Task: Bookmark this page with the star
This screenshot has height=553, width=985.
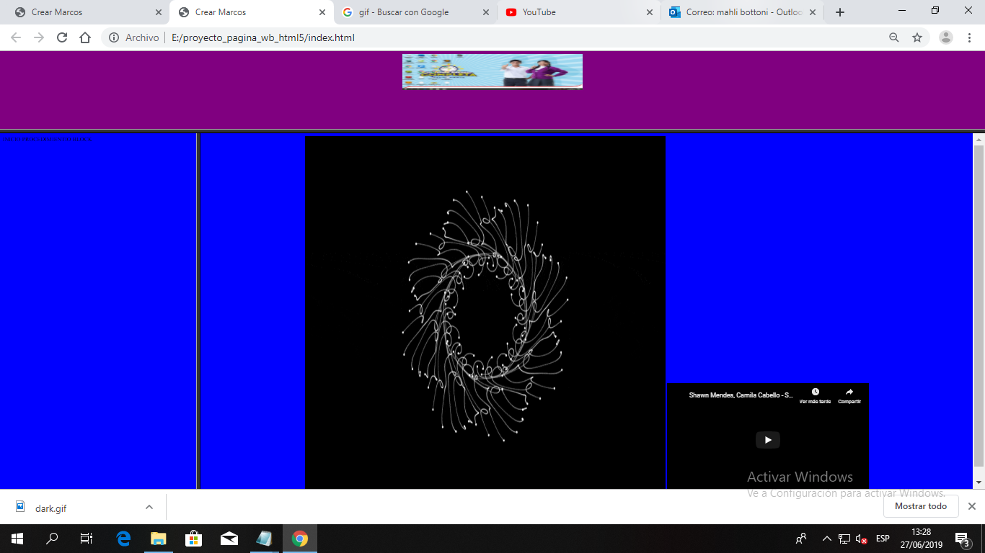Action: tap(917, 37)
